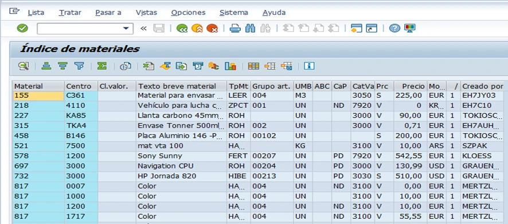Click the Details magnifier icon in the list toolbar
508x224 pixels.
pos(24,66)
